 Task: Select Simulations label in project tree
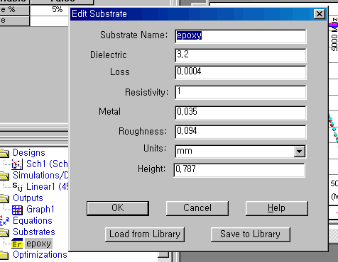[40, 176]
